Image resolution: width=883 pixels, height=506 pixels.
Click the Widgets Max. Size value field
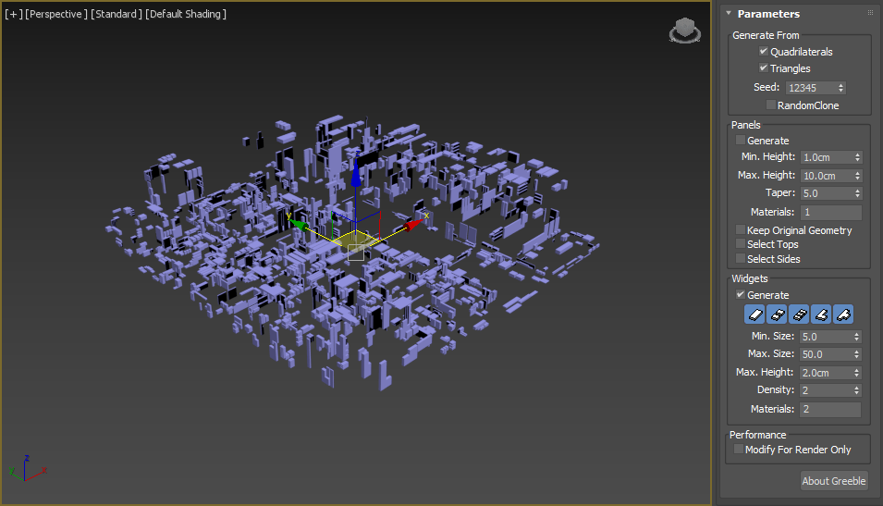point(826,354)
